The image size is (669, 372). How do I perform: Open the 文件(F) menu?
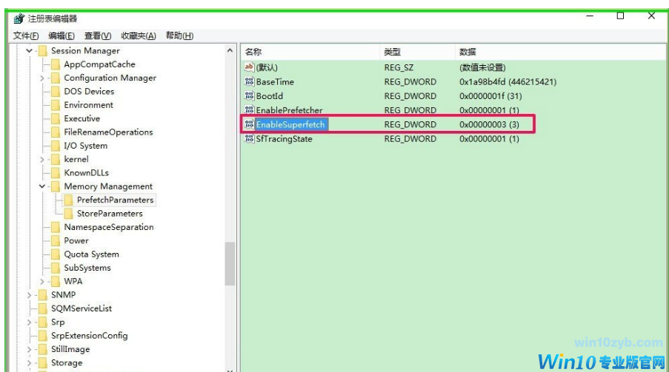[26, 35]
